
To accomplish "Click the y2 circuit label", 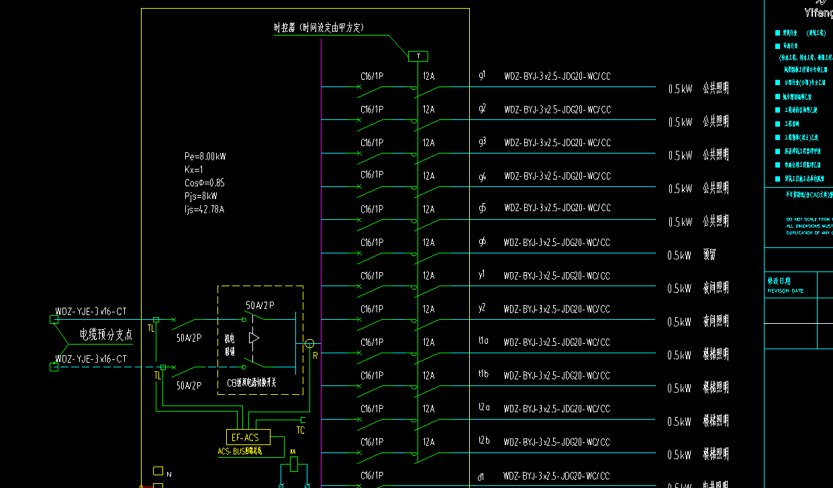I will (482, 308).
